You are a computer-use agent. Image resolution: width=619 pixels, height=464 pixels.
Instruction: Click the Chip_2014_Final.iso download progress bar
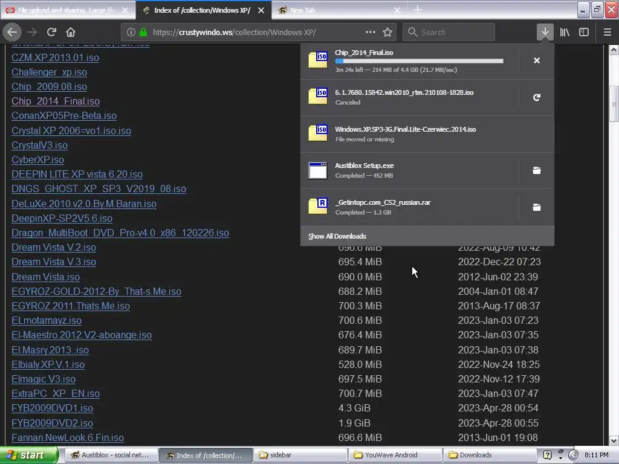(x=420, y=61)
